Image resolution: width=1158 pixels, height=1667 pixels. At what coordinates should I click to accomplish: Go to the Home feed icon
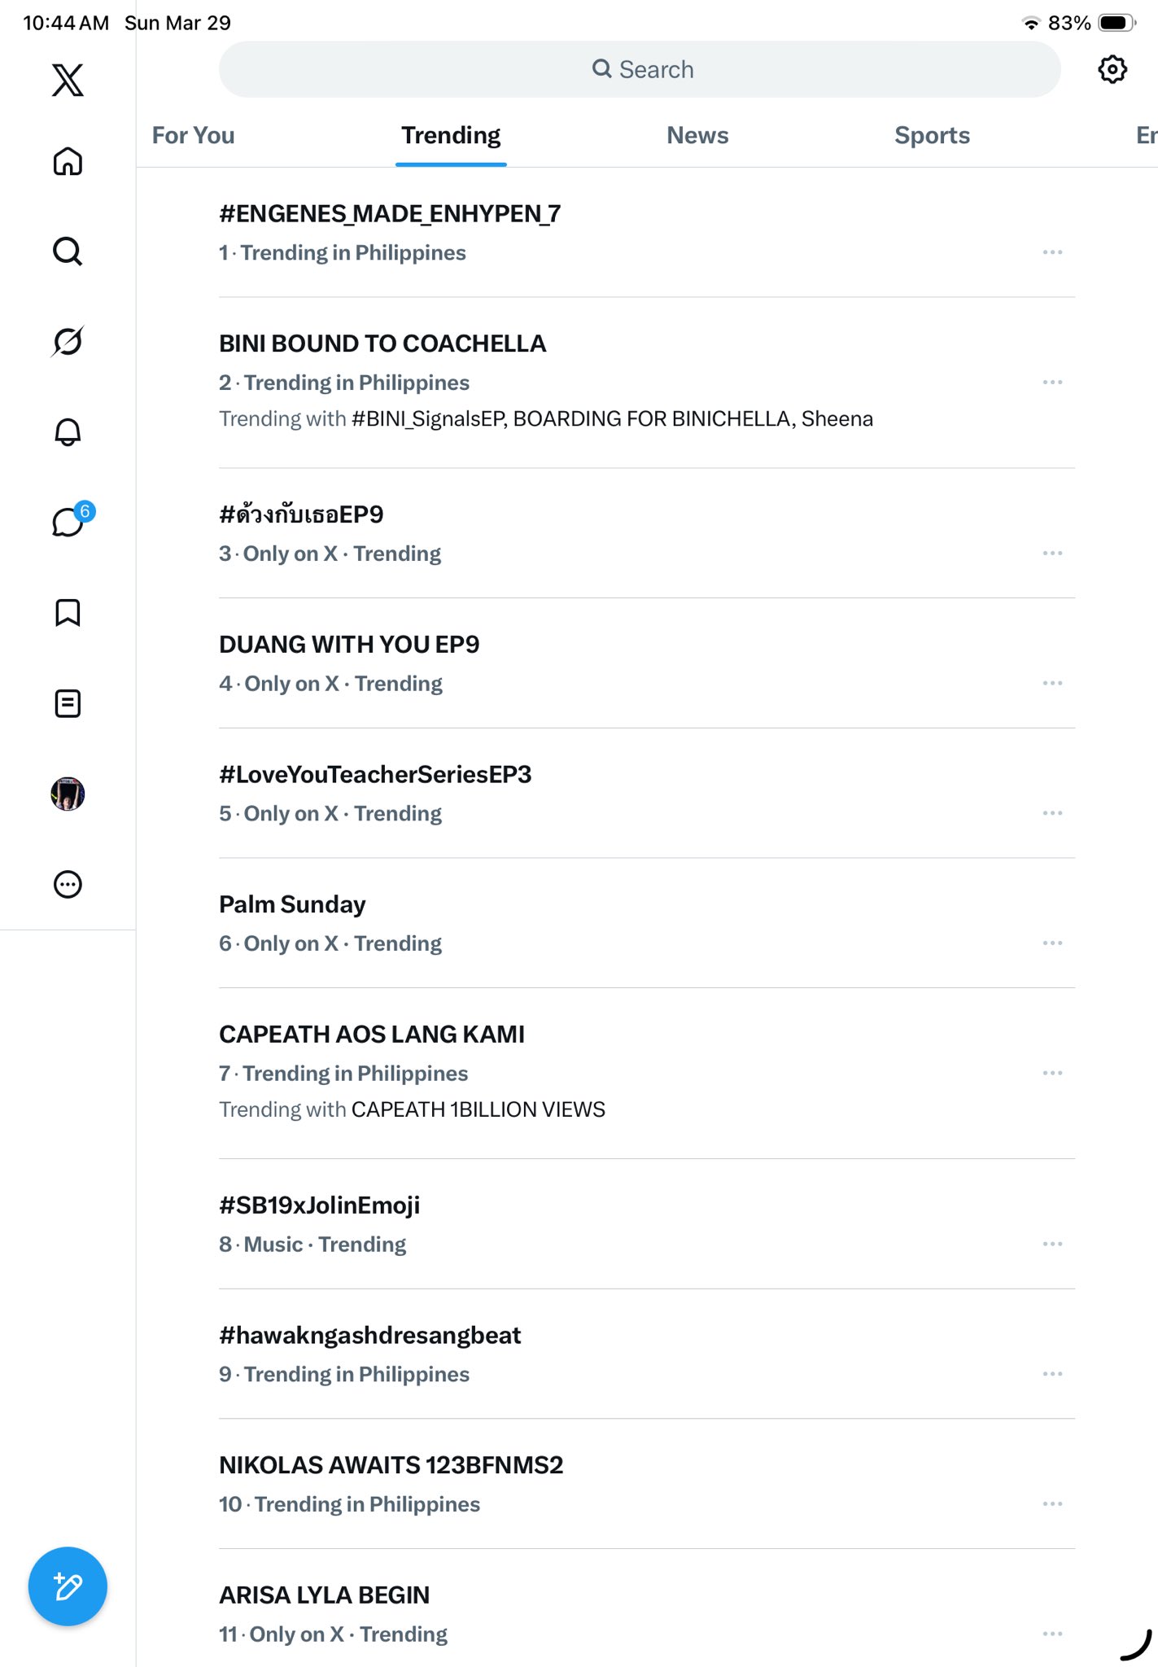(x=68, y=161)
